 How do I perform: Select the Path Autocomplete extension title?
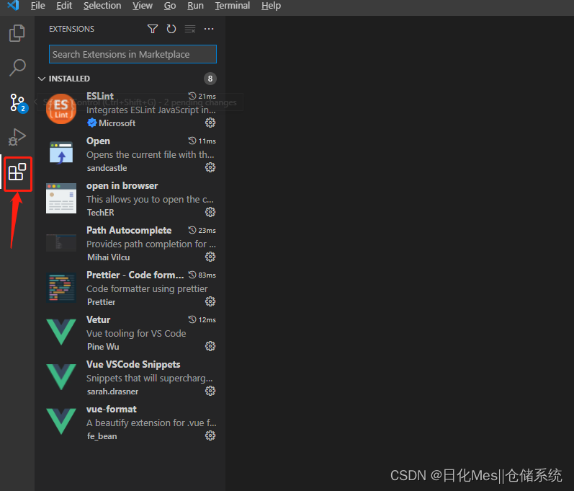[129, 231]
